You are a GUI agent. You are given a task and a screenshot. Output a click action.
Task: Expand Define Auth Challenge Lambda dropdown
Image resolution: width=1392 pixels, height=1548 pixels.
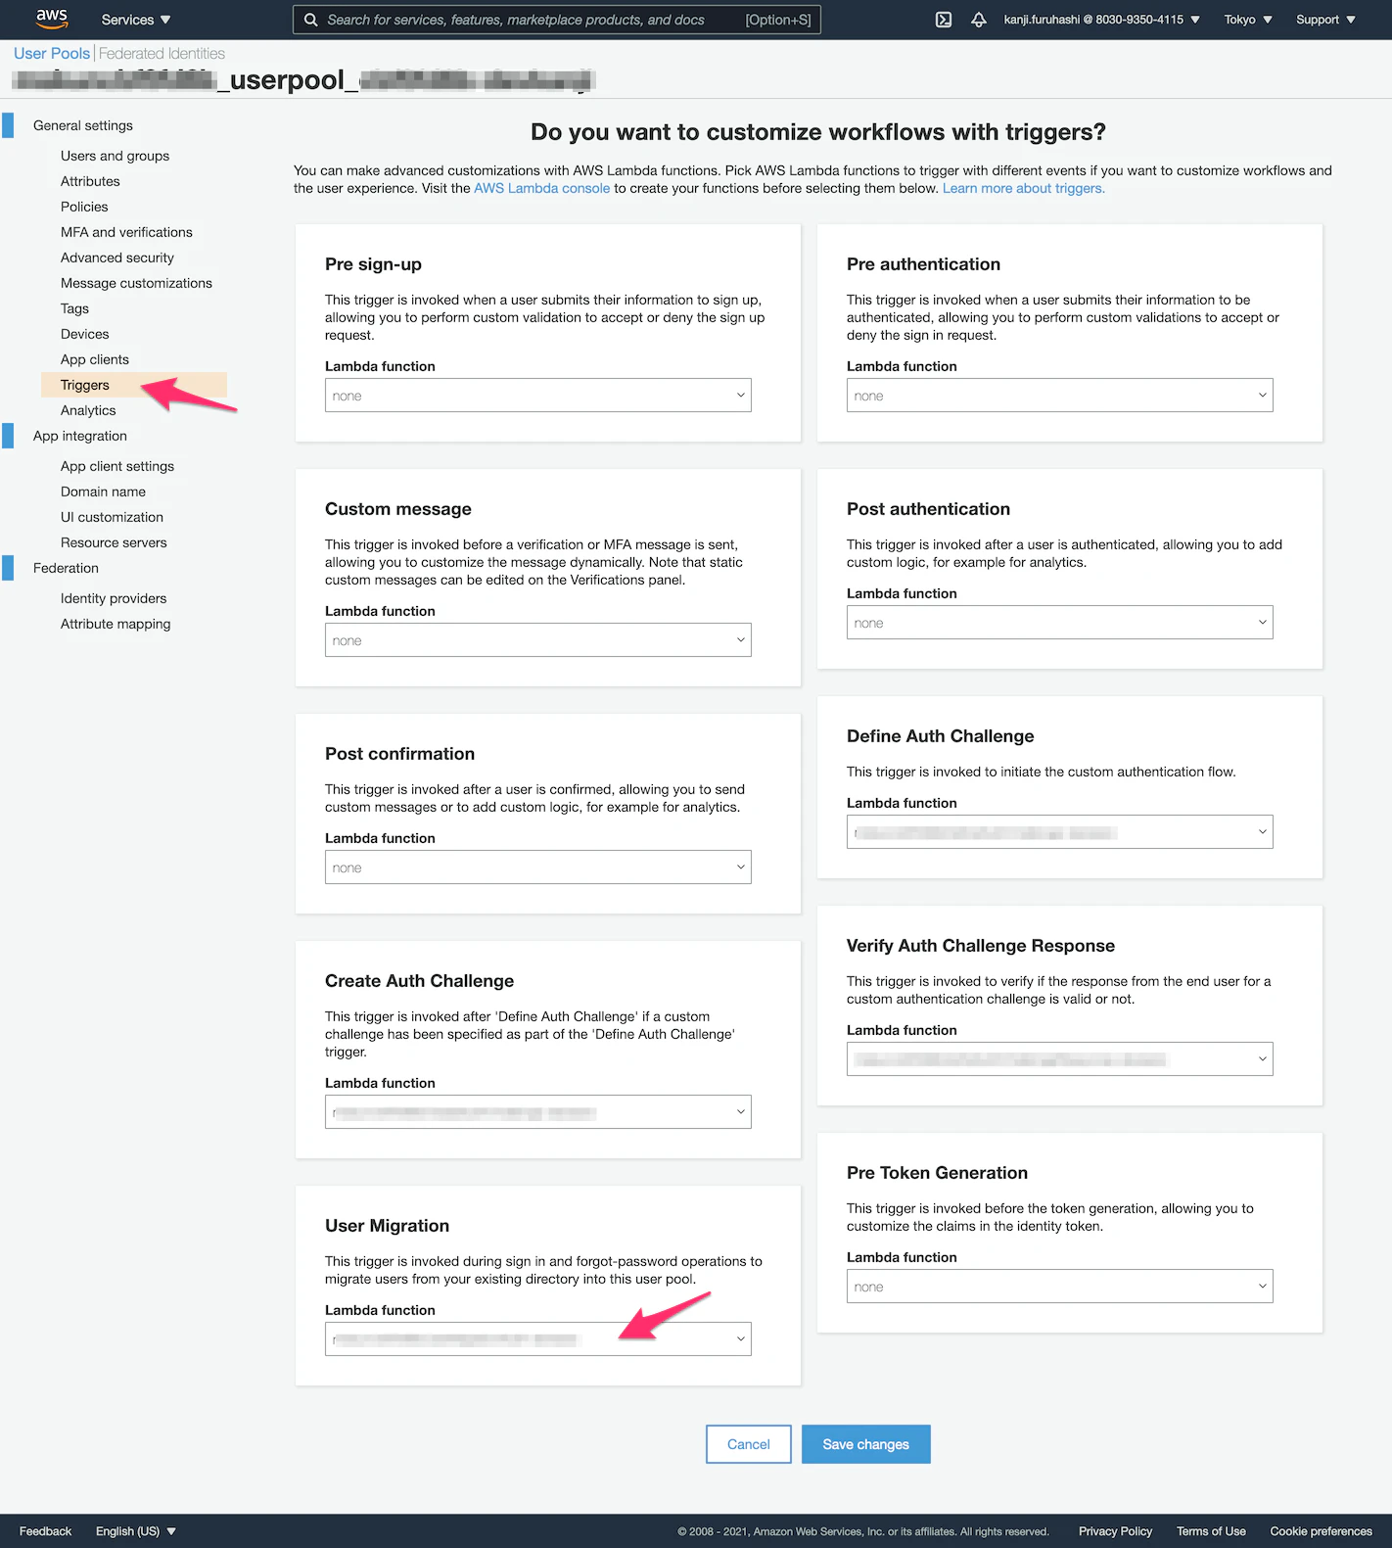[x=1060, y=832]
